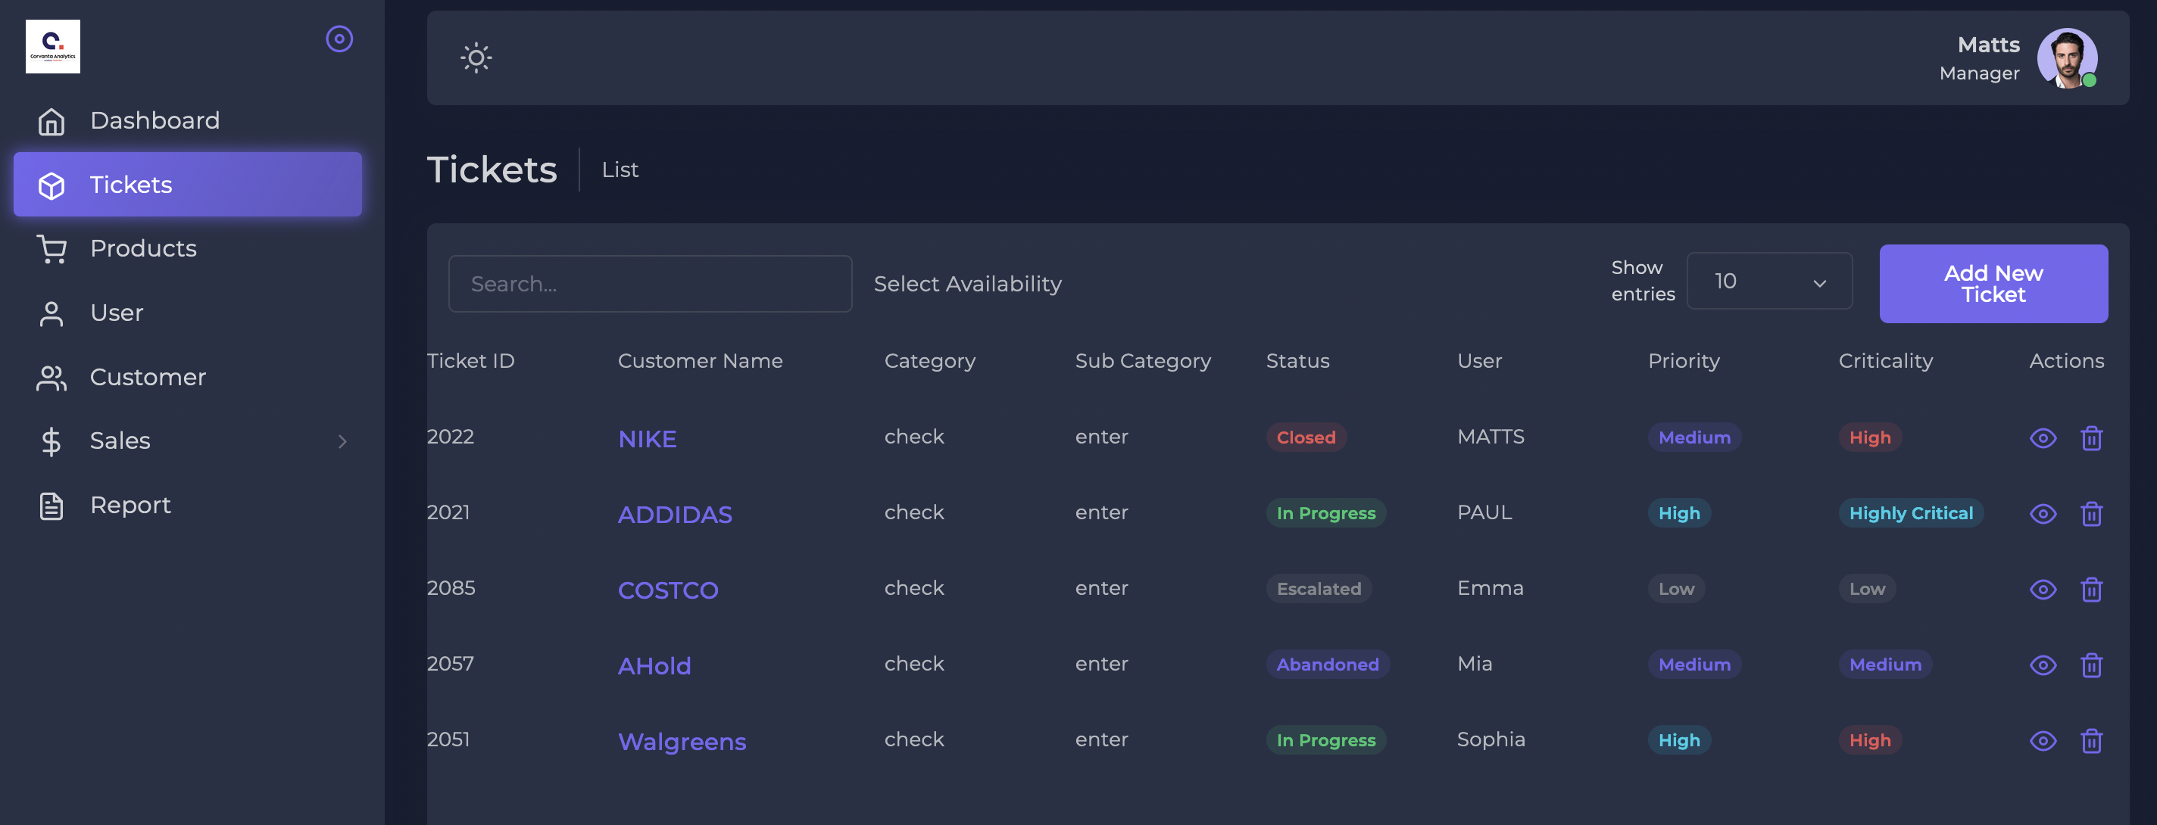Open the eye preview for COSTCO ticket
The image size is (2157, 825).
pyautogui.click(x=2043, y=589)
